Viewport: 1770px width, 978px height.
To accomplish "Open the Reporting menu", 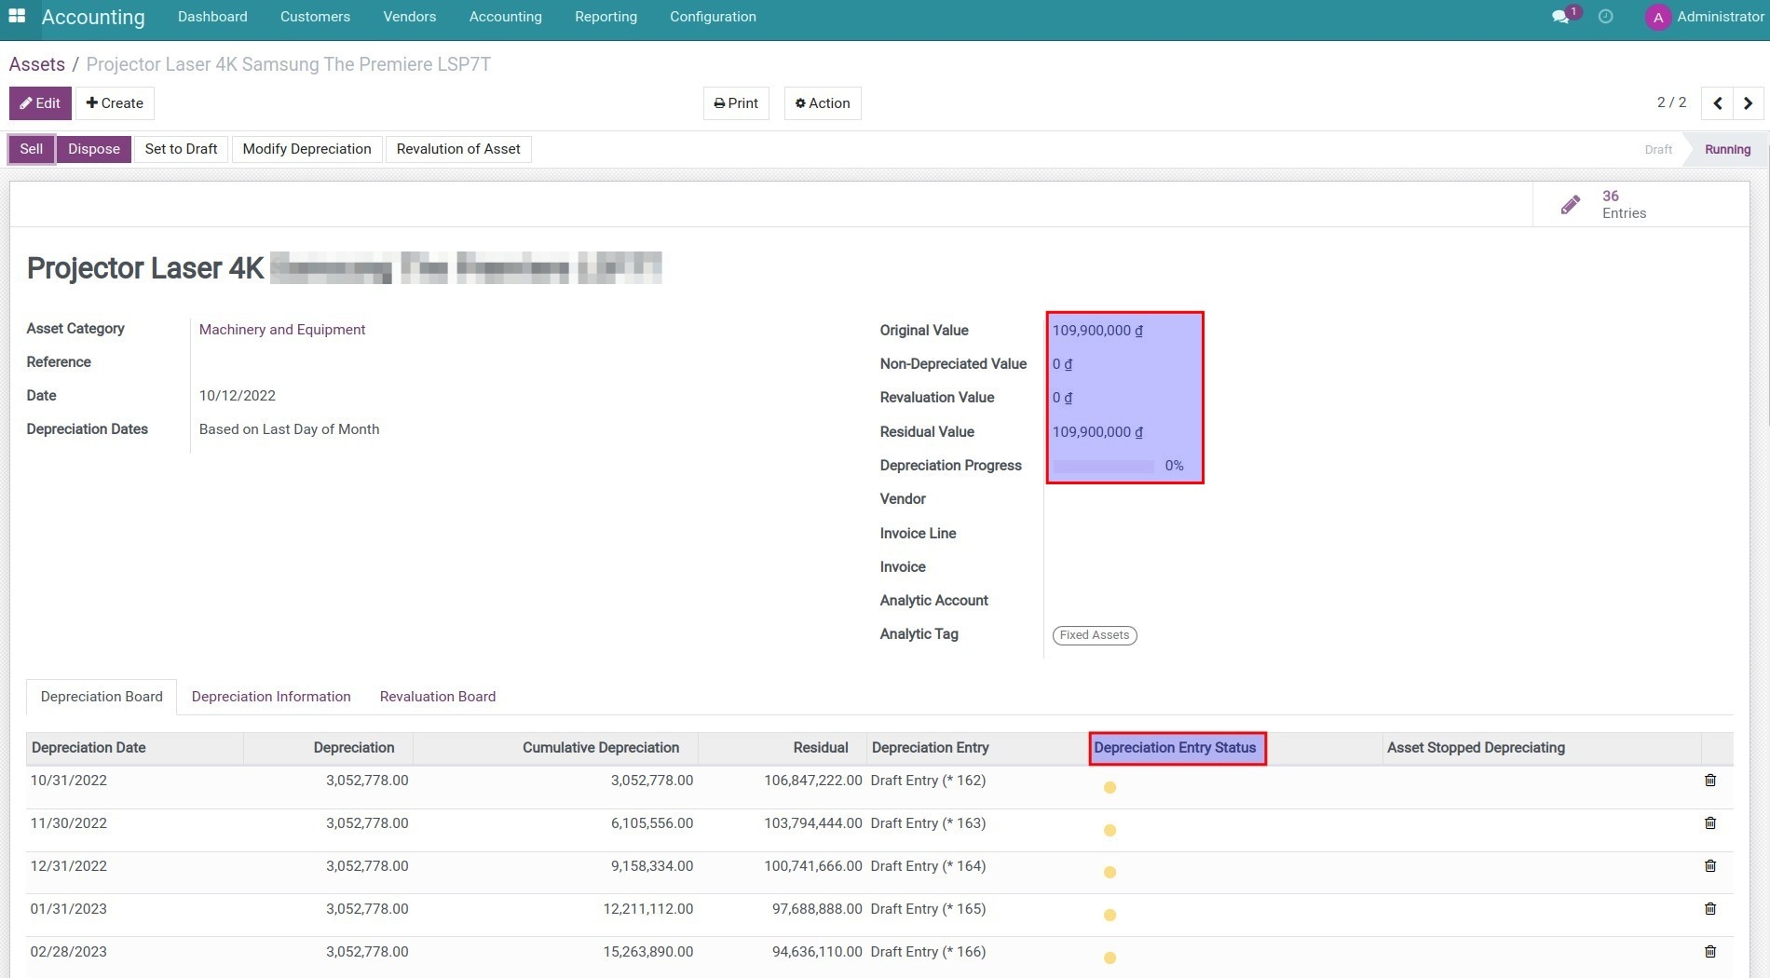I will click(x=606, y=17).
